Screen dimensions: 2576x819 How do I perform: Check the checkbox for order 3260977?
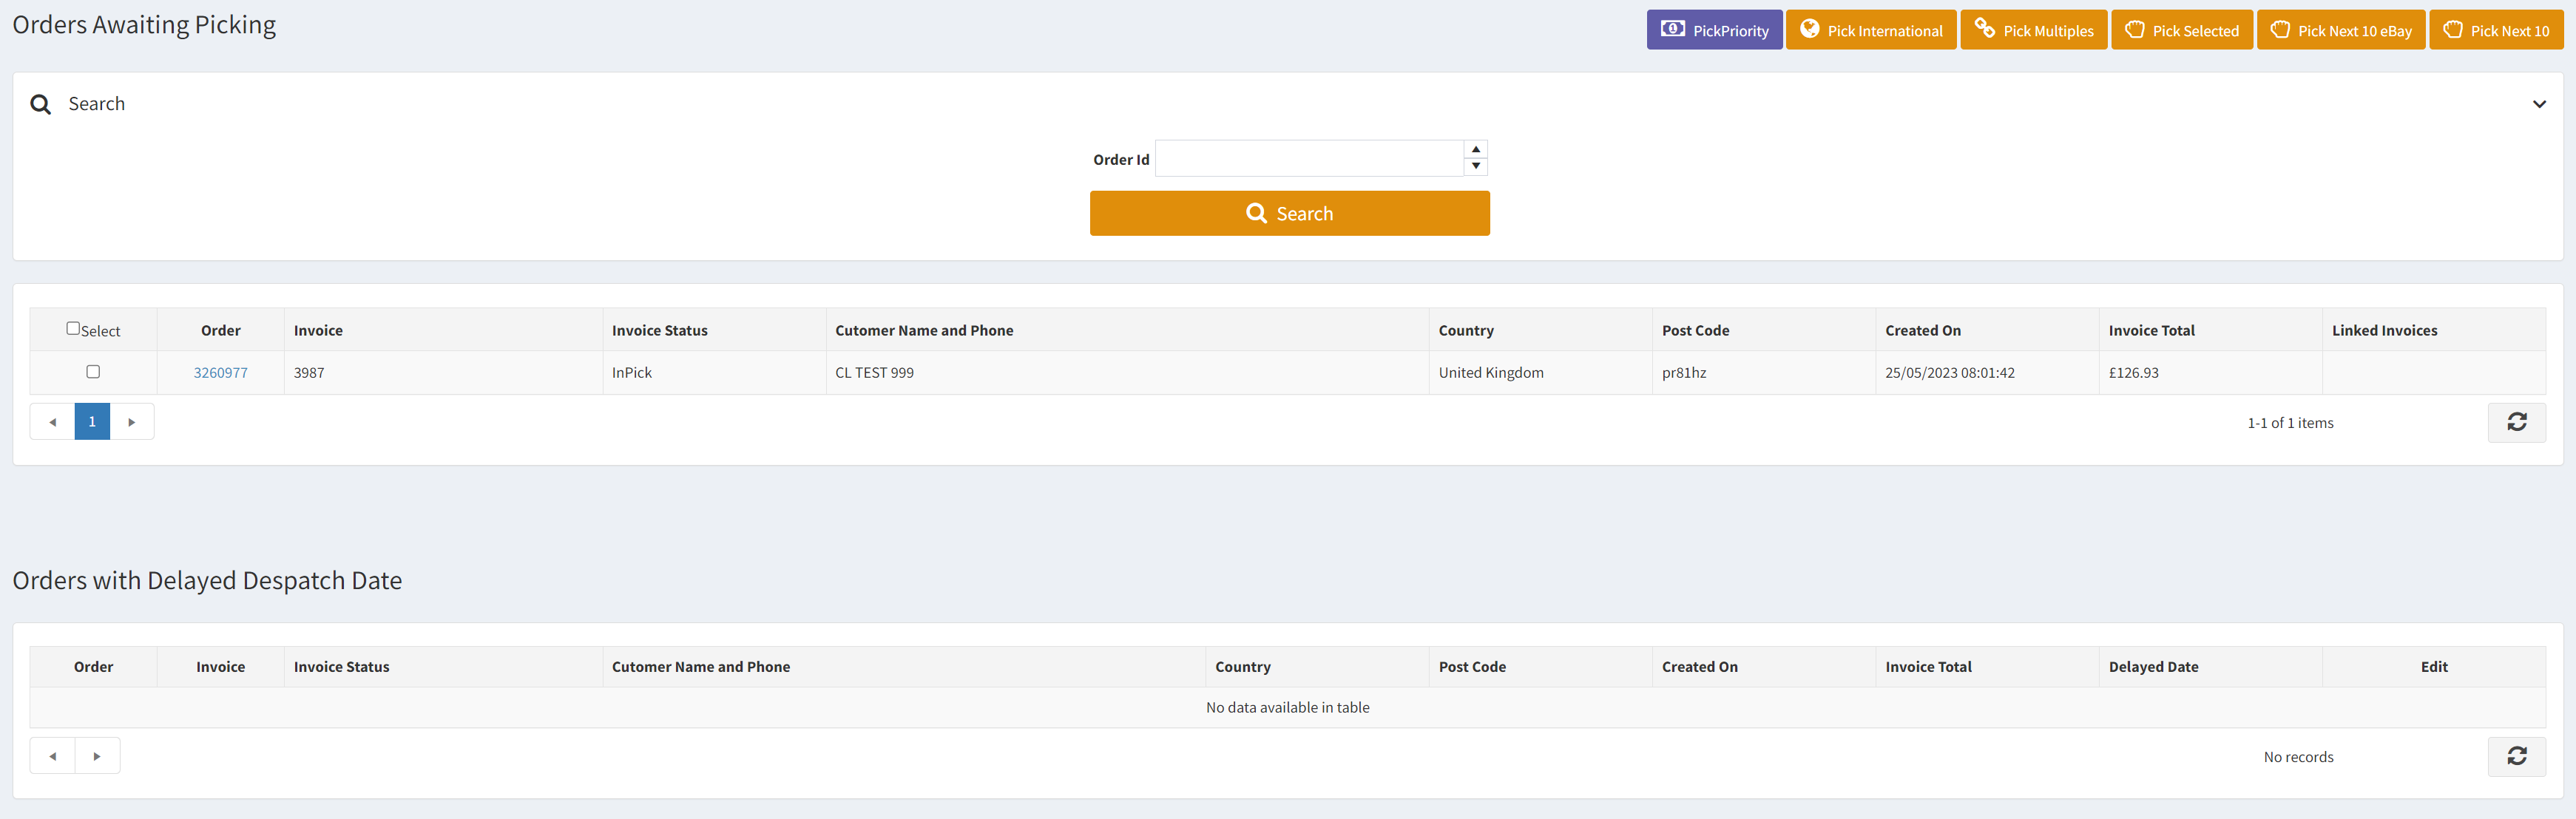tap(93, 371)
